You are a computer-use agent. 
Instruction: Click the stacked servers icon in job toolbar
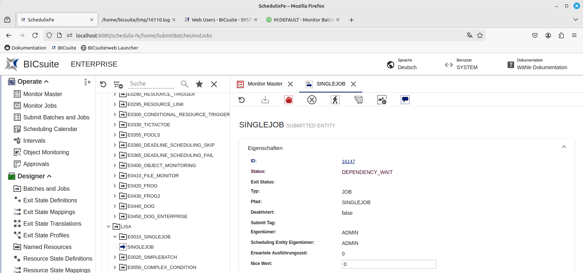coord(359,100)
